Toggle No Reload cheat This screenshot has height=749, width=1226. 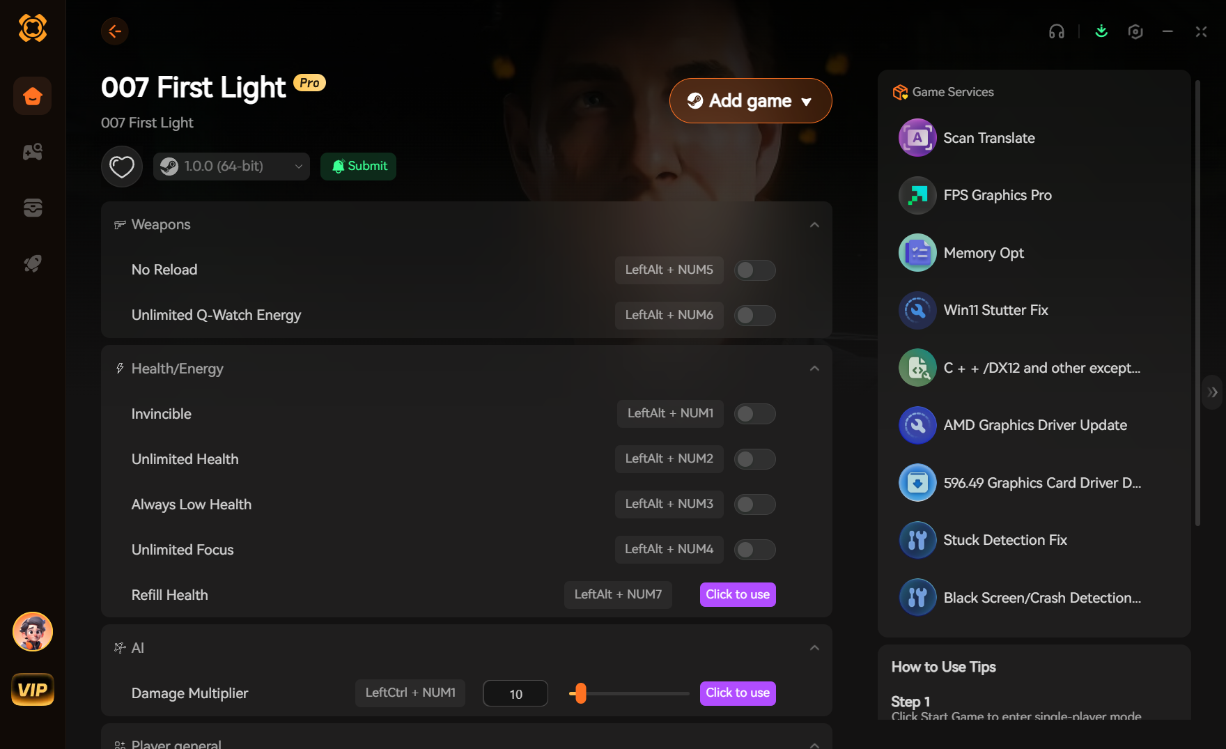coord(755,270)
